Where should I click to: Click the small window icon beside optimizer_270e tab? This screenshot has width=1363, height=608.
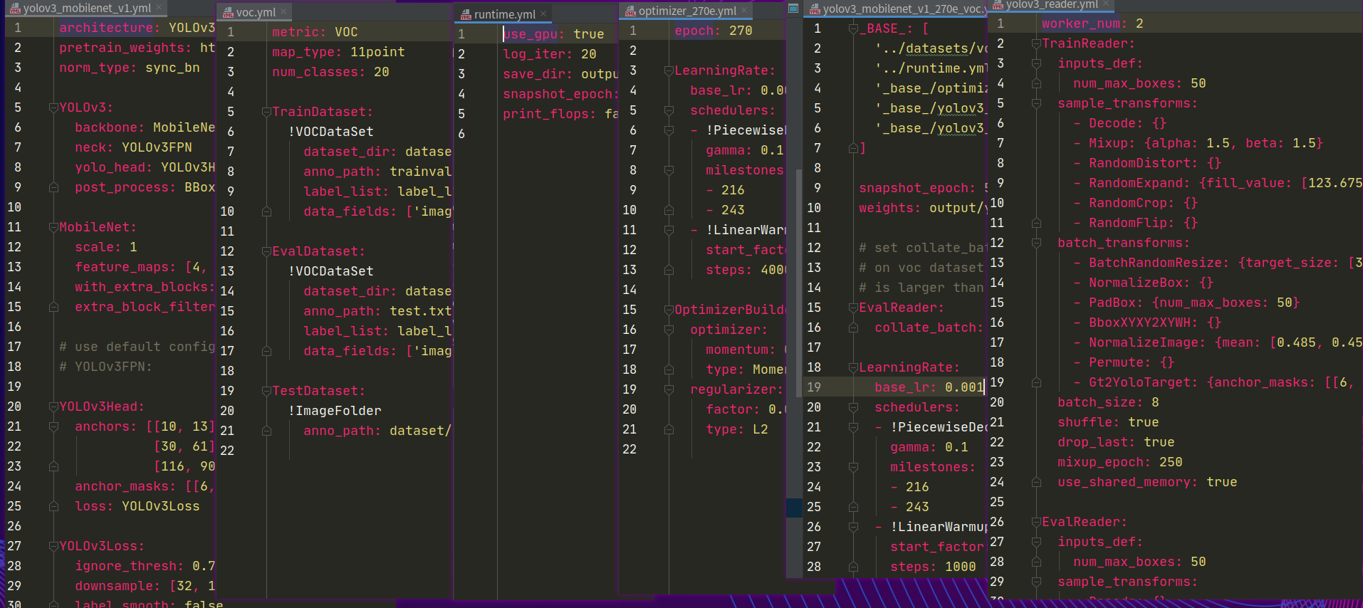(793, 9)
